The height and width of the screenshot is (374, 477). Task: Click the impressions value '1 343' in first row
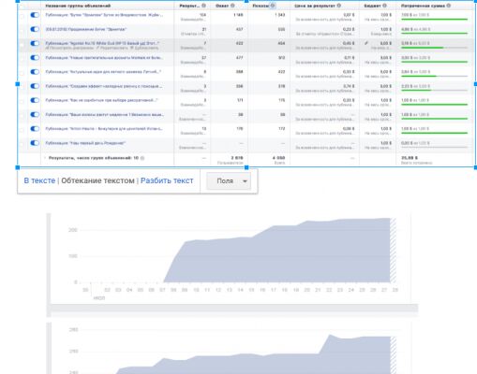click(279, 15)
